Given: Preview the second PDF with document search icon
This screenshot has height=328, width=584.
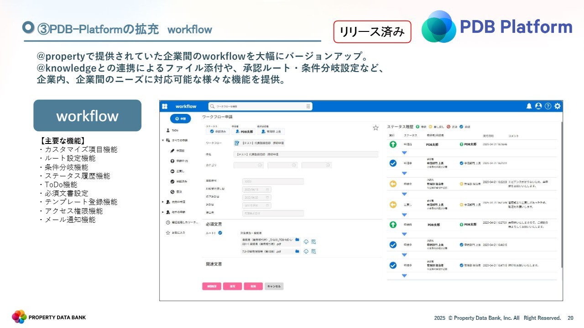Looking at the screenshot, I should [x=313, y=251].
